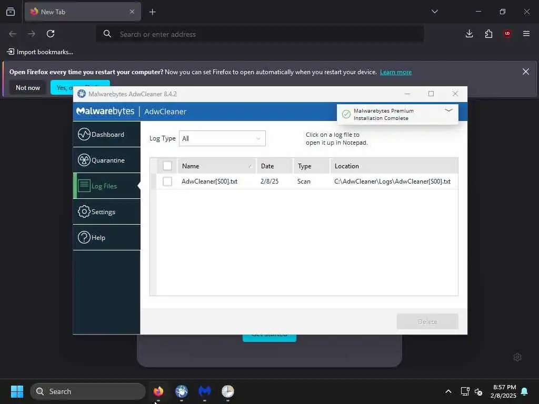Open the Firefox View icon

tap(11, 12)
